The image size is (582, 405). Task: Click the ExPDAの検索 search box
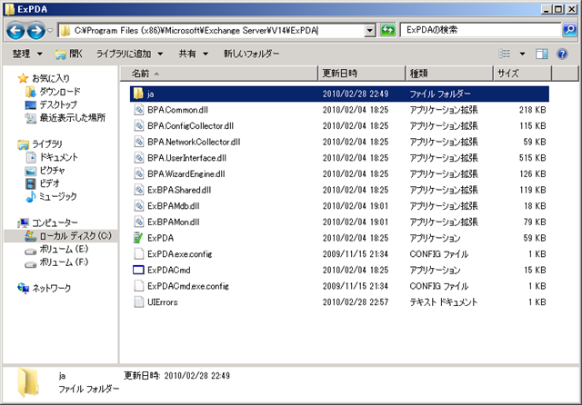480,30
